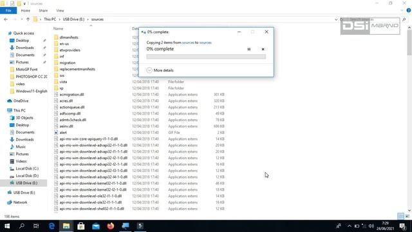This screenshot has height=232, width=412.
Task: Open PHOTOSHOP CC folder in sidebar
Action: (32, 77)
